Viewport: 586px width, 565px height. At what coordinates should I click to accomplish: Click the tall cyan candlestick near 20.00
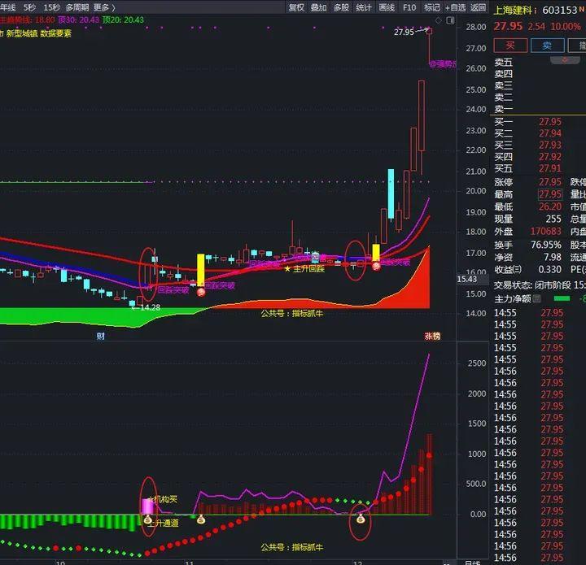[391, 193]
